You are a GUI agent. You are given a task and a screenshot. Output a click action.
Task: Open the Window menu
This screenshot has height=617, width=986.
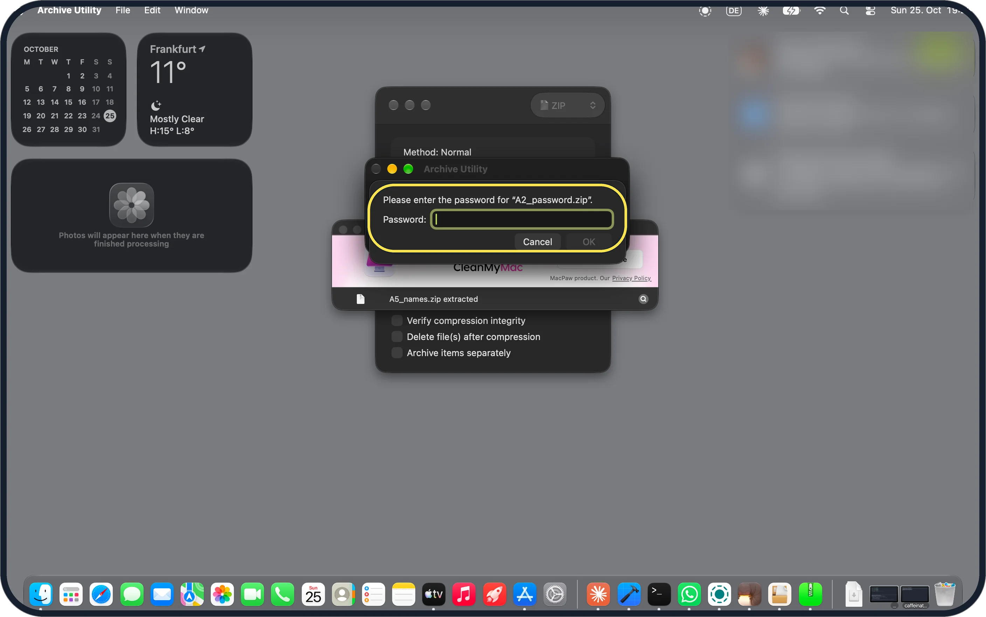coord(191,10)
